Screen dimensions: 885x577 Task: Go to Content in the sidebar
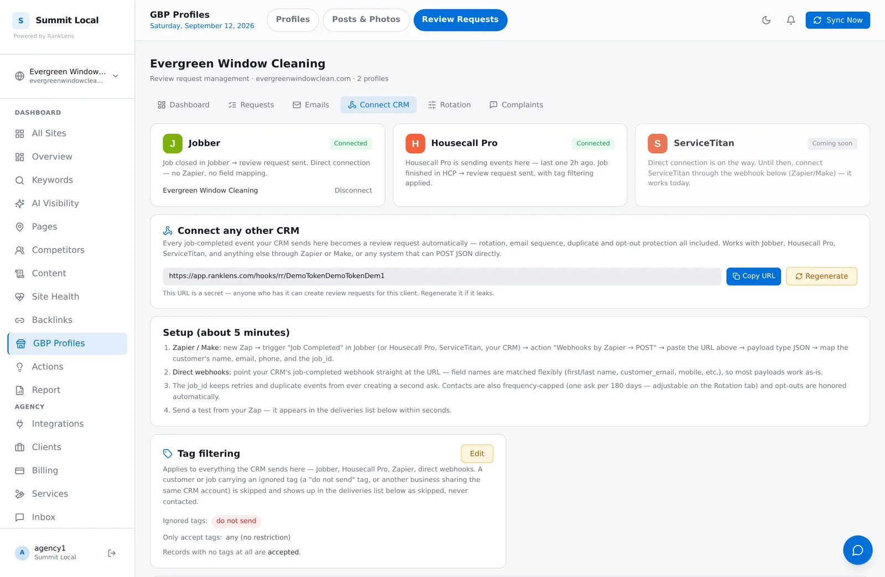point(67,274)
